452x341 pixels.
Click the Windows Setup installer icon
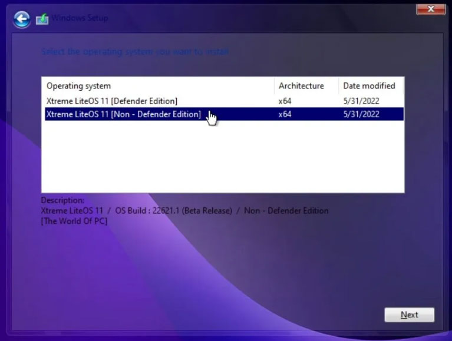(x=42, y=19)
